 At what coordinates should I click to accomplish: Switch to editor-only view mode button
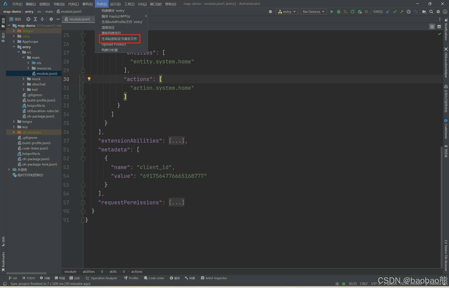432,27
